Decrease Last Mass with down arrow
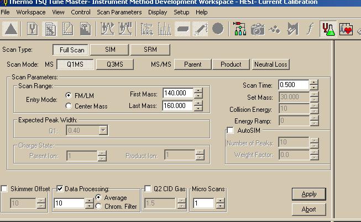Image resolution: width=361 pixels, height=222 pixels. click(x=198, y=109)
